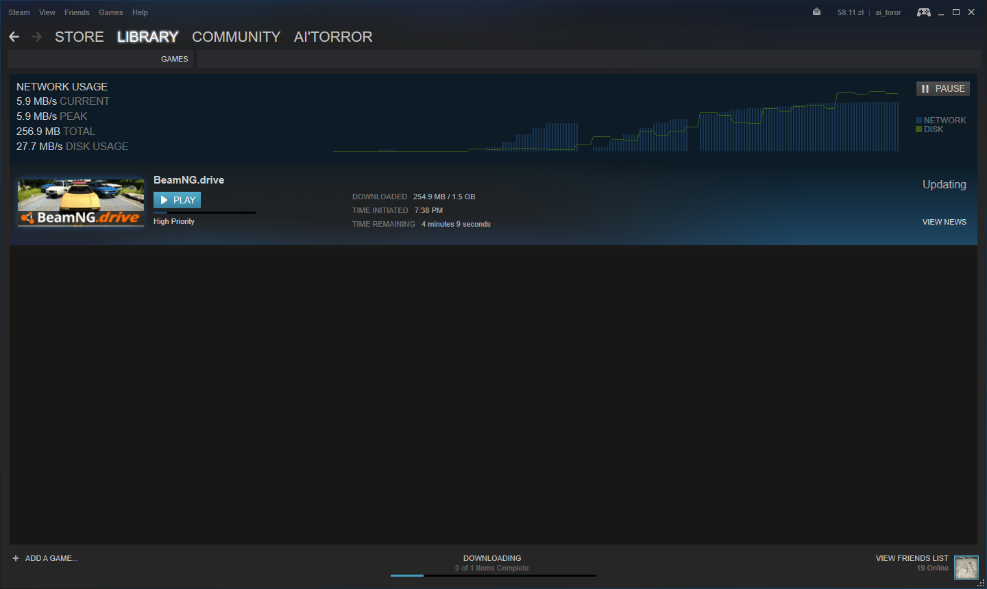Open the friends avatar thumbnail
987x589 pixels.
click(966, 568)
